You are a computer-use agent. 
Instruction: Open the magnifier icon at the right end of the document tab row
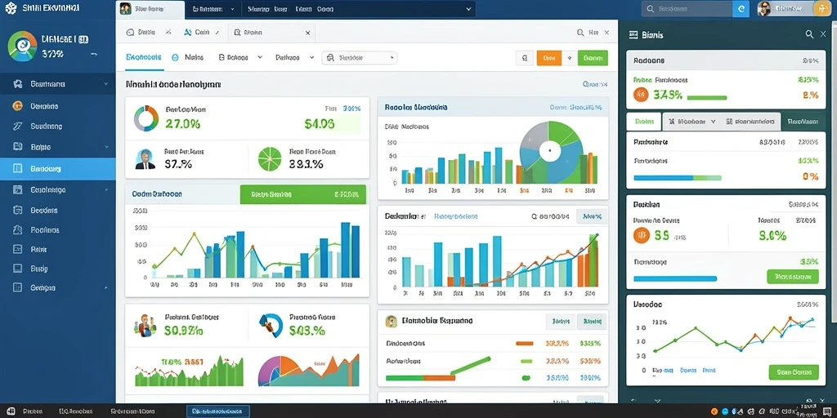tap(580, 33)
